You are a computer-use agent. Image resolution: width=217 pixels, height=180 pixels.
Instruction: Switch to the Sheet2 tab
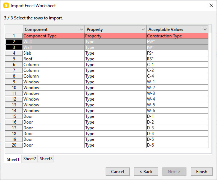click(x=29, y=159)
